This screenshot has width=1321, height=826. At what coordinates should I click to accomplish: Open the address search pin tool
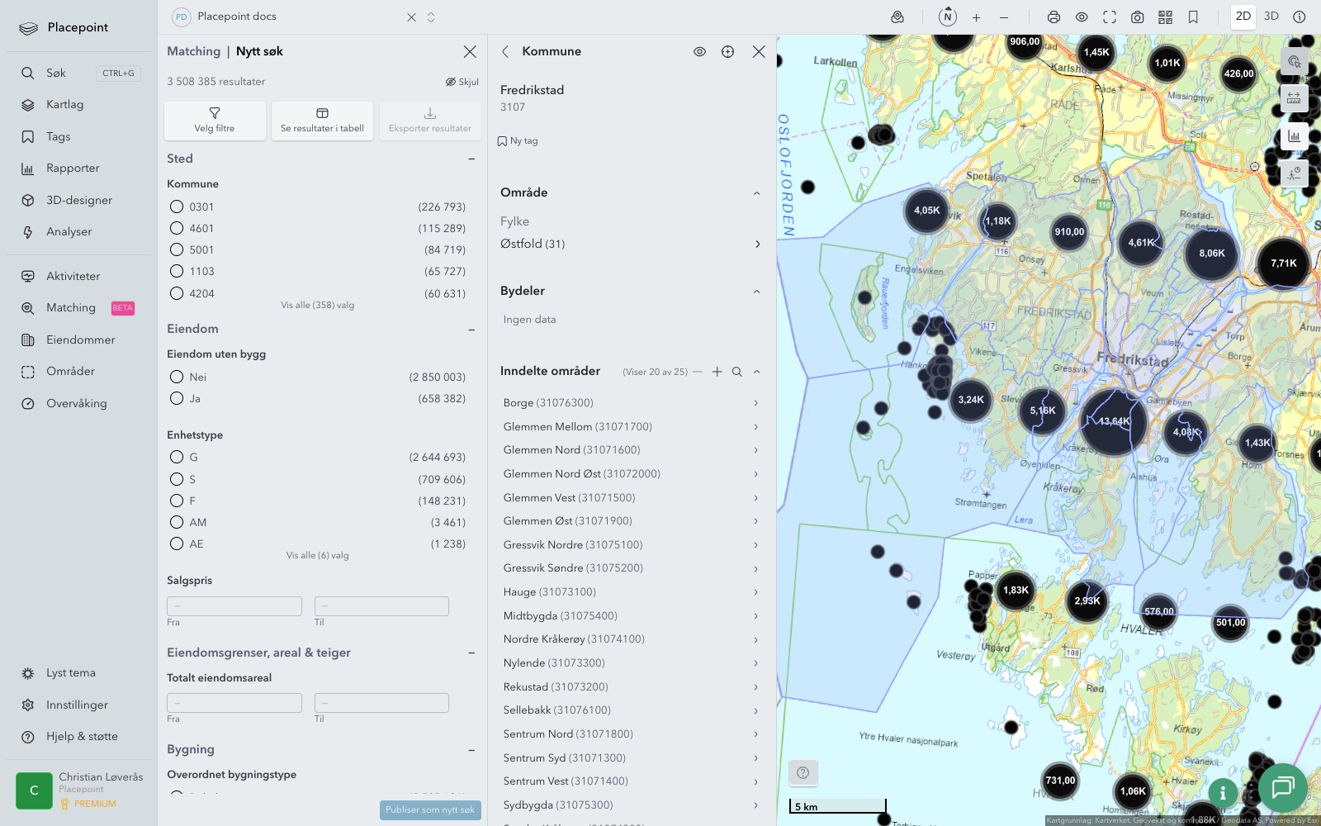[897, 17]
